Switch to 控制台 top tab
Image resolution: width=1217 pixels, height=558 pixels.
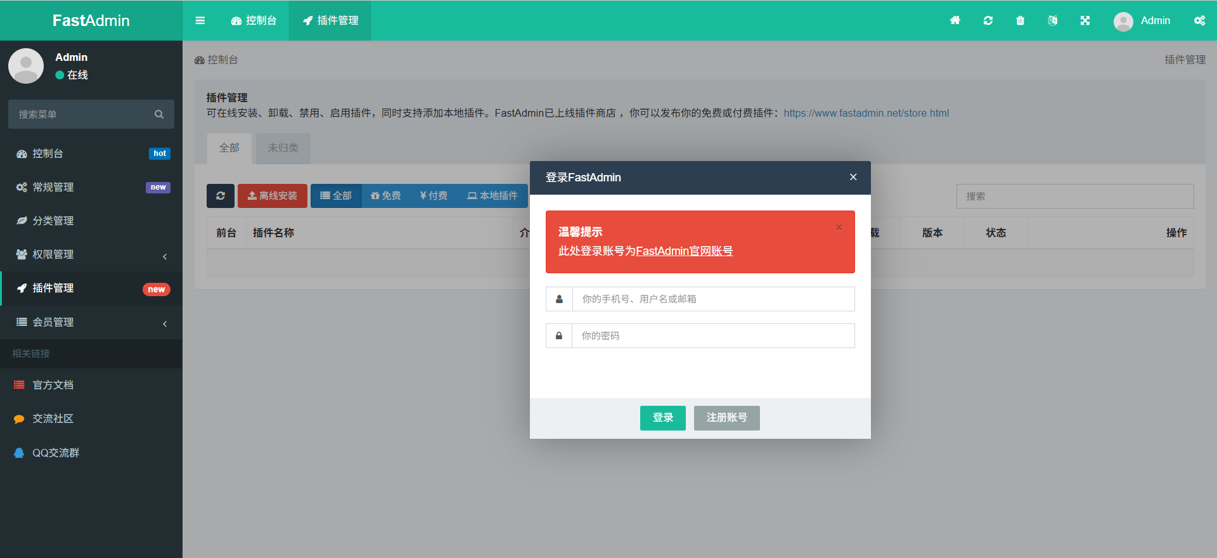[x=254, y=20]
